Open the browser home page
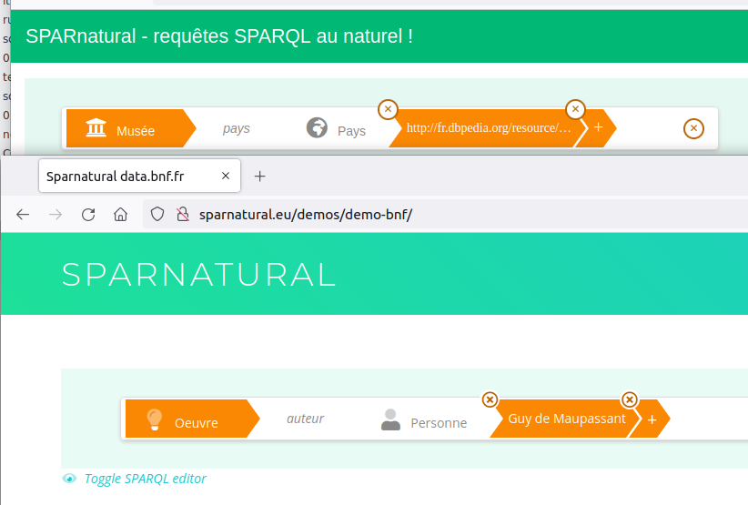The width and height of the screenshot is (748, 505). [x=121, y=215]
